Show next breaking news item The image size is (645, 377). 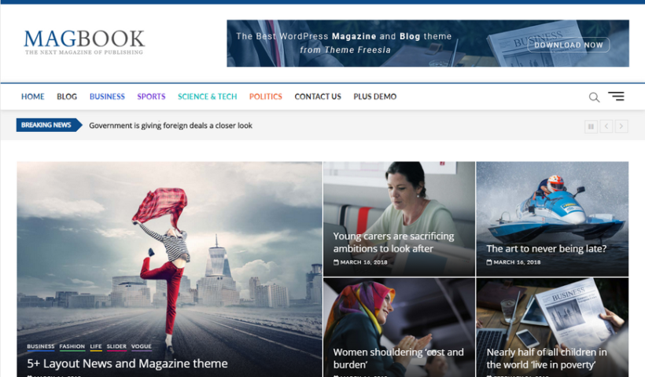[x=621, y=126]
